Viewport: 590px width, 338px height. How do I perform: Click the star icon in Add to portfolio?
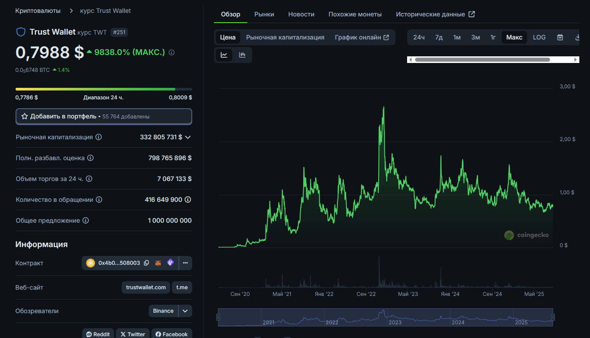25,116
